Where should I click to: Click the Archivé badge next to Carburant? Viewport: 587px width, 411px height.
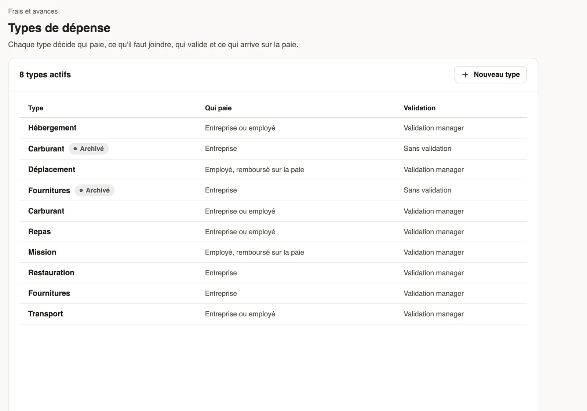(89, 148)
